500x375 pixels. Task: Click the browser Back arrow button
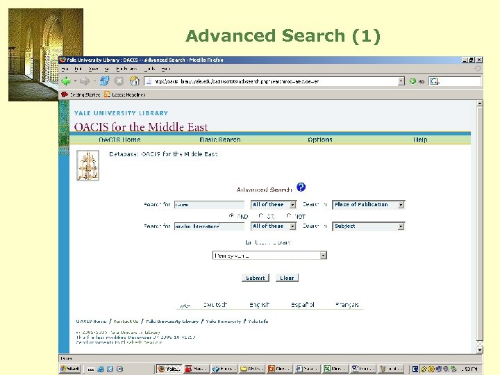click(66, 81)
